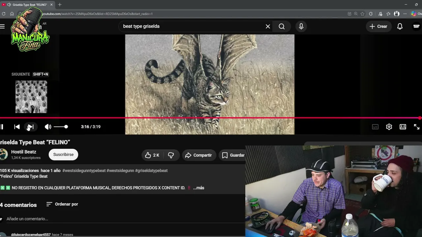The image size is (422, 237).
Task: Like the video with thumbs up
Action: 152,155
